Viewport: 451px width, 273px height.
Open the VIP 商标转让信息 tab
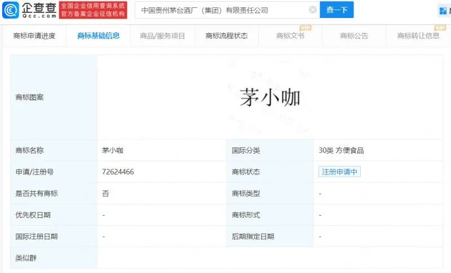pos(418,36)
